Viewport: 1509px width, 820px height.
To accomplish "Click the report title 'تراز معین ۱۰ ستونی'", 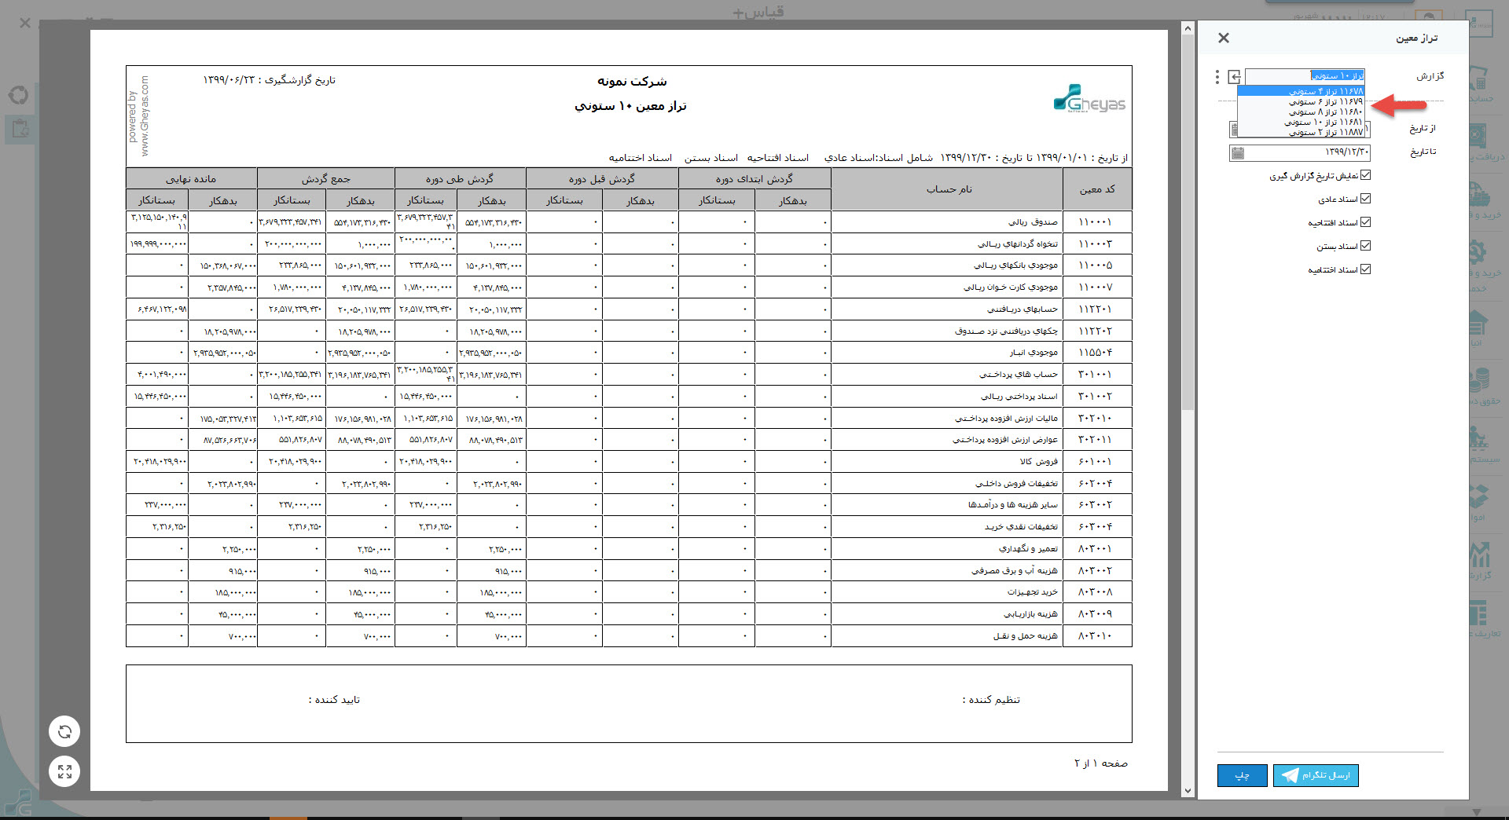I will 630,106.
